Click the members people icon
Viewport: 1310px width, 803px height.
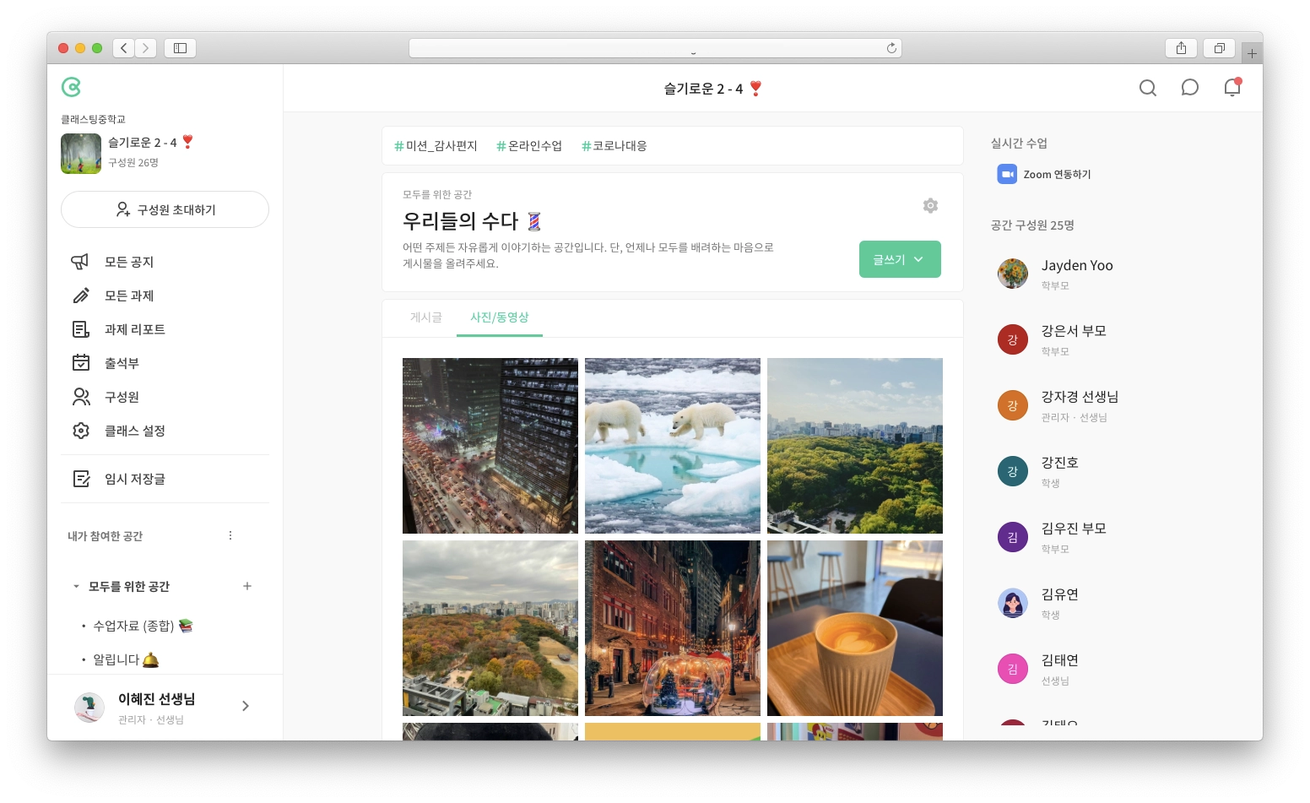(81, 397)
